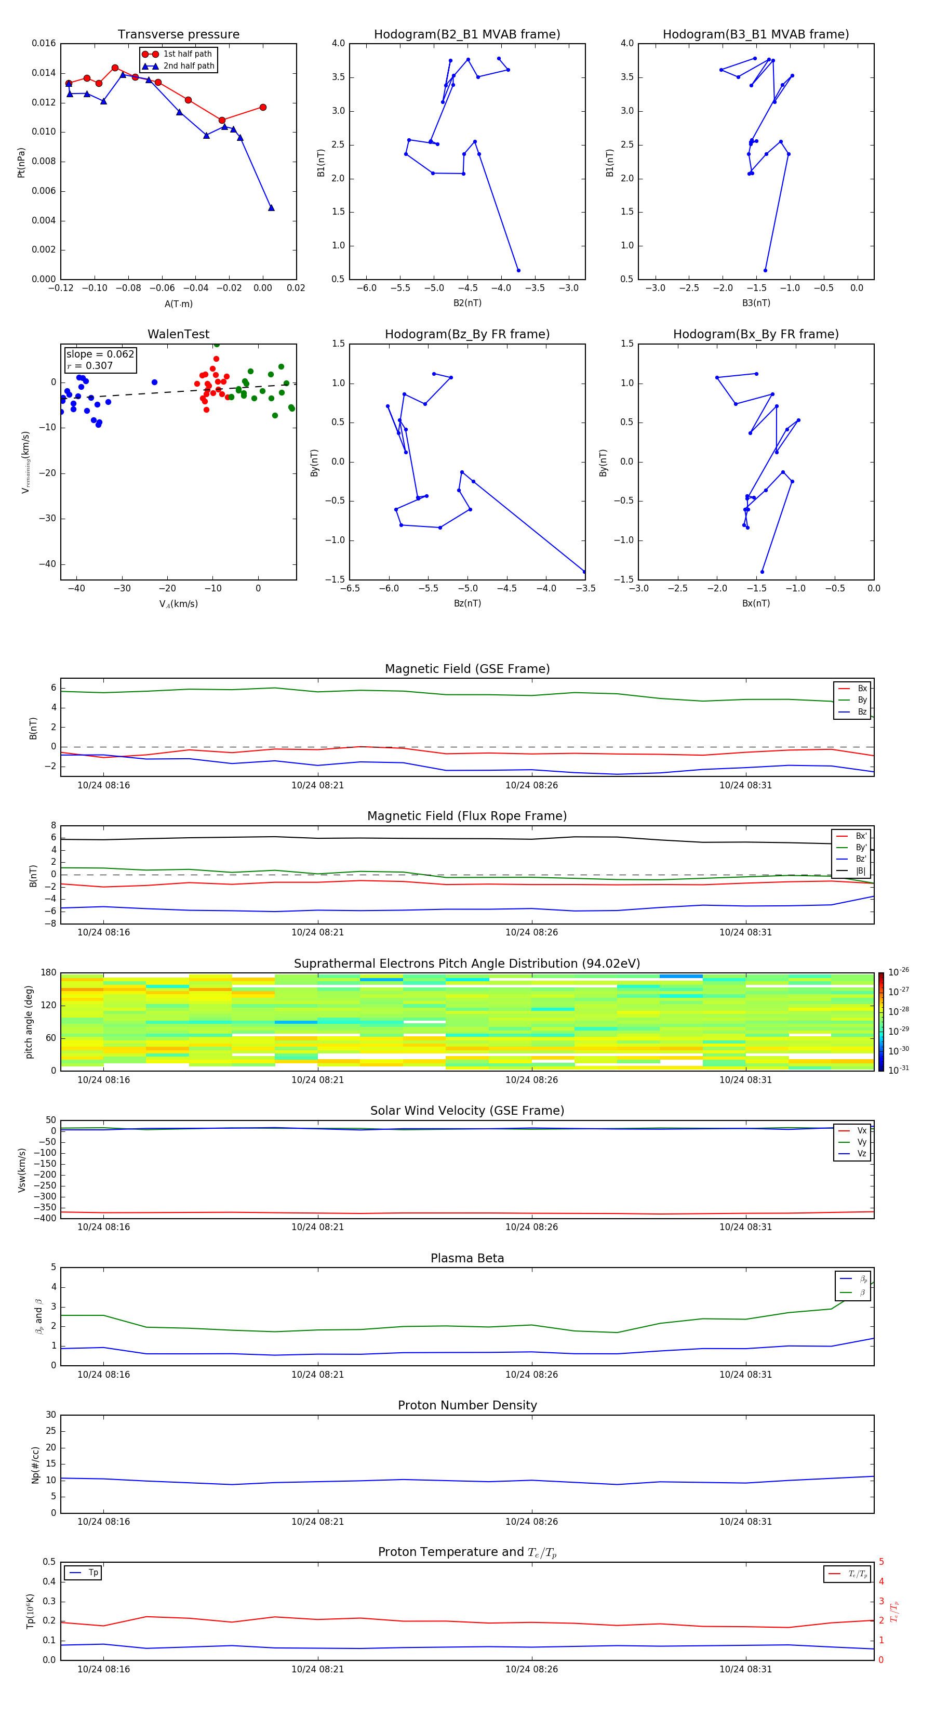Click the 'slope = 0.062' annotation
Screen dimensions: 935x1715
[x=100, y=354]
